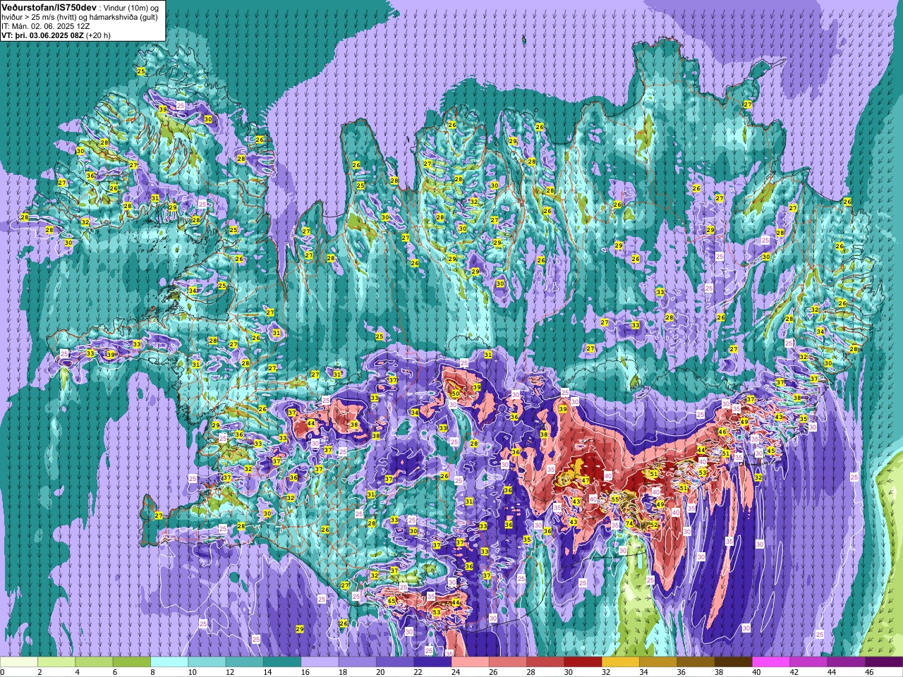Pick the bright magenta 40–42 legend swatch
Screen dimensions: 903x677
click(x=770, y=662)
